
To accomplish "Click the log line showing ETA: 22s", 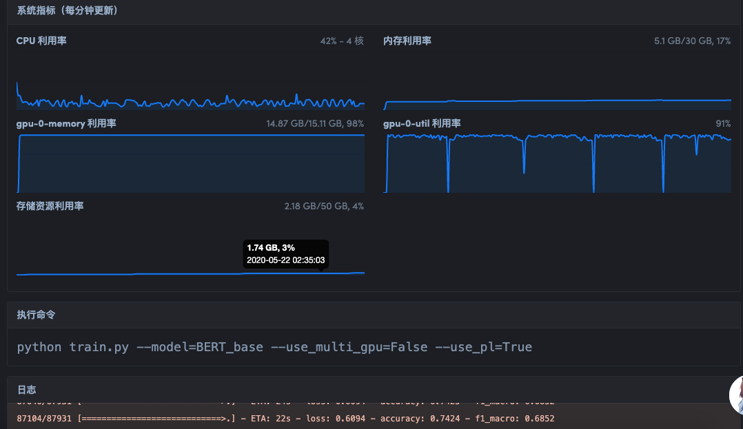I will [x=285, y=419].
